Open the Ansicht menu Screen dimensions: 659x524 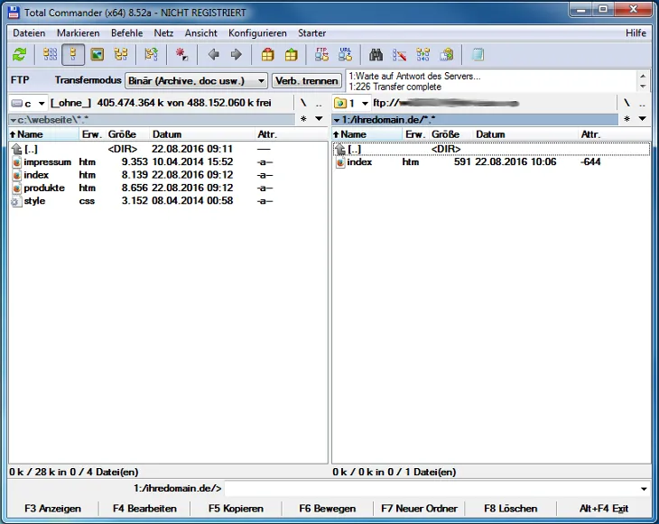tap(201, 33)
